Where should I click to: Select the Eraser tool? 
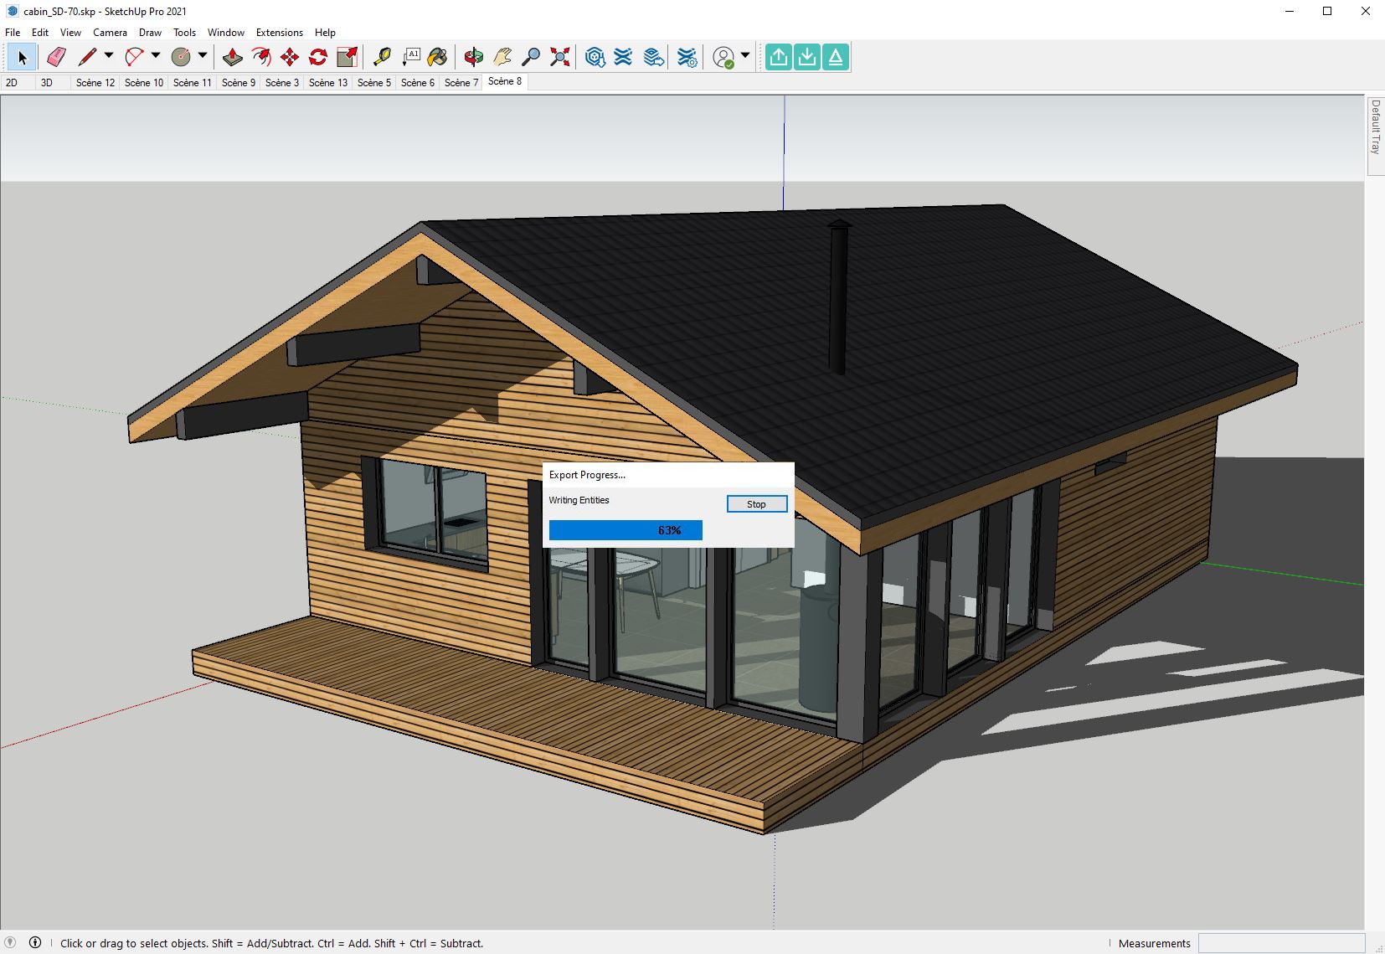[56, 56]
